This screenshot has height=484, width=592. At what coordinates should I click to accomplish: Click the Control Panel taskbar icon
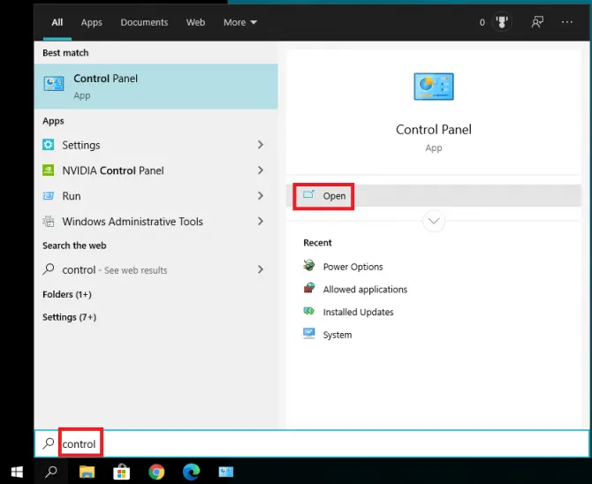226,472
